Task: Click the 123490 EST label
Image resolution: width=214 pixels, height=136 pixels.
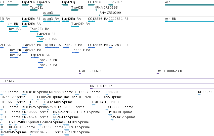Action: [x=35, y=102]
